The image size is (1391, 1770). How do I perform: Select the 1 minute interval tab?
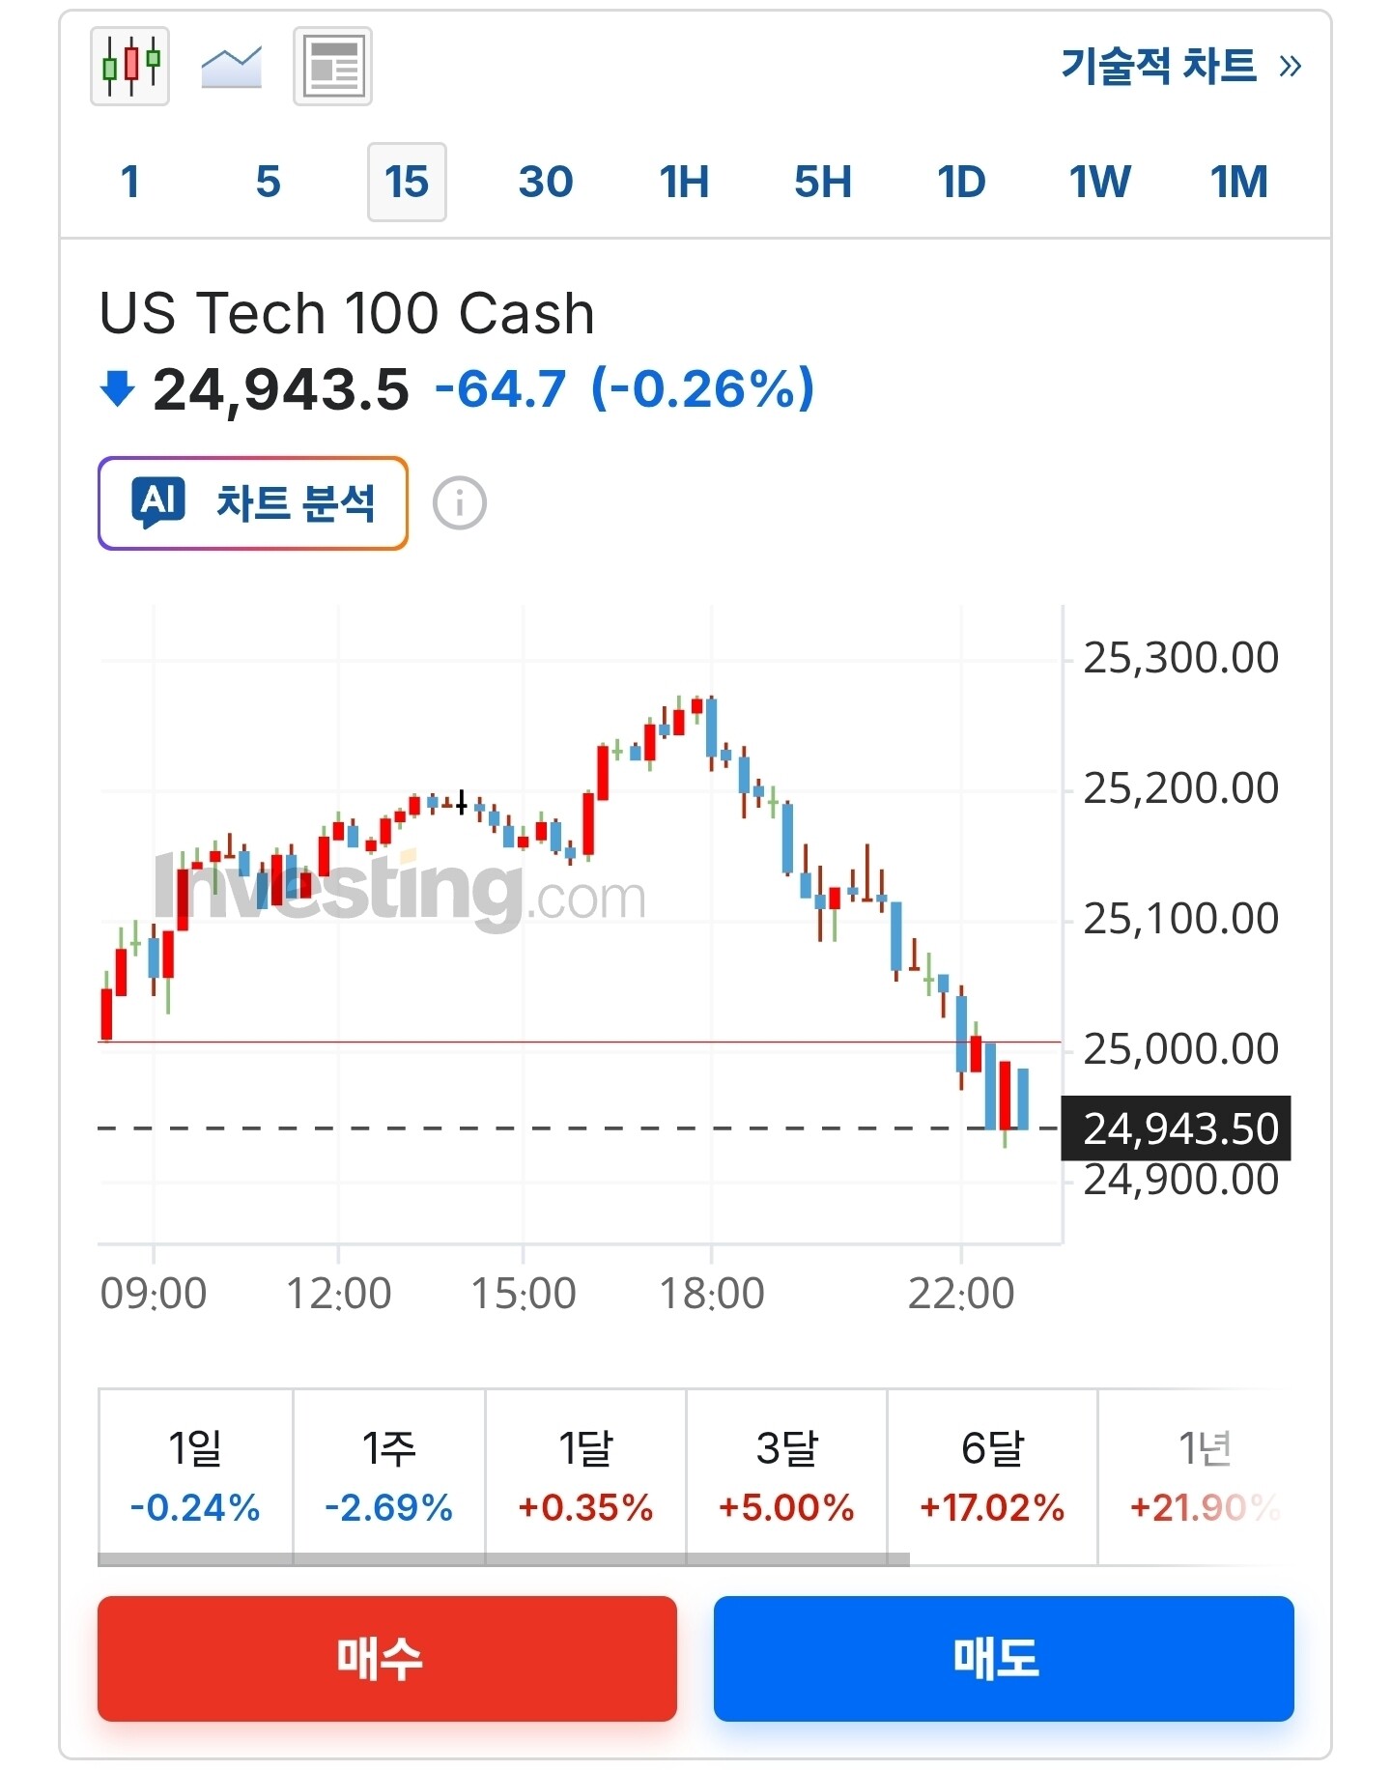click(130, 182)
